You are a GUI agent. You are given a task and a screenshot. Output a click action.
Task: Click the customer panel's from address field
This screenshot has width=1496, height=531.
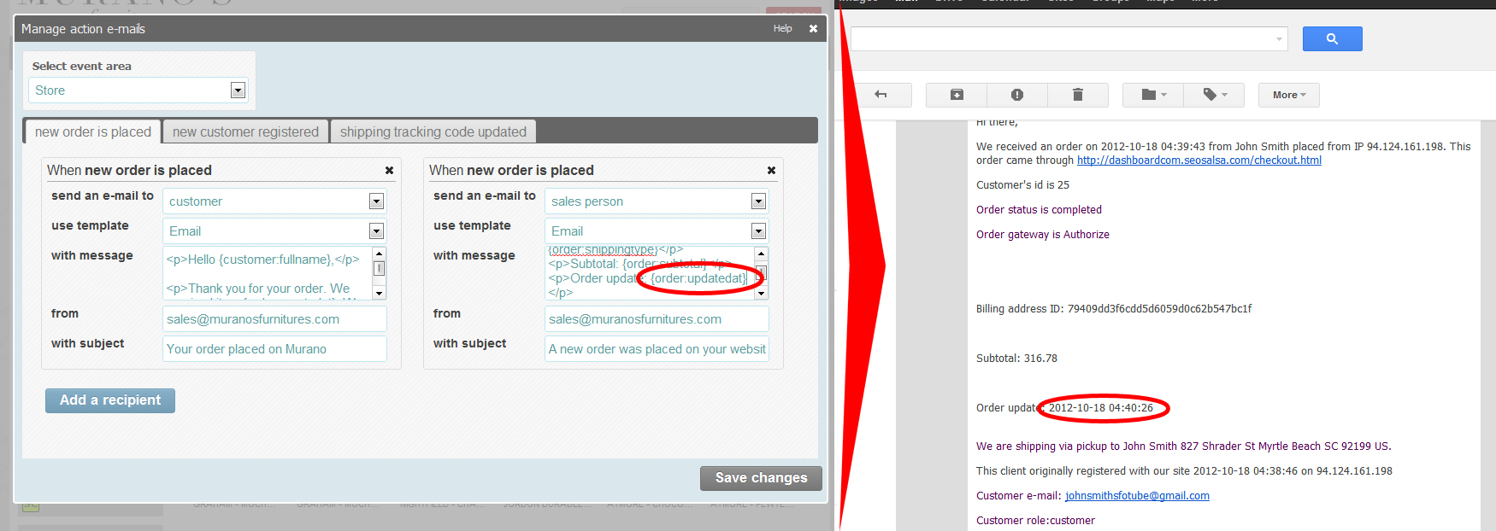(x=274, y=319)
